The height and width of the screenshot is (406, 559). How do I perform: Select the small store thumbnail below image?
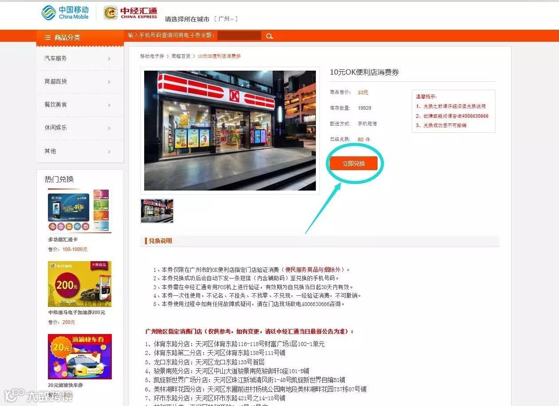click(x=157, y=211)
